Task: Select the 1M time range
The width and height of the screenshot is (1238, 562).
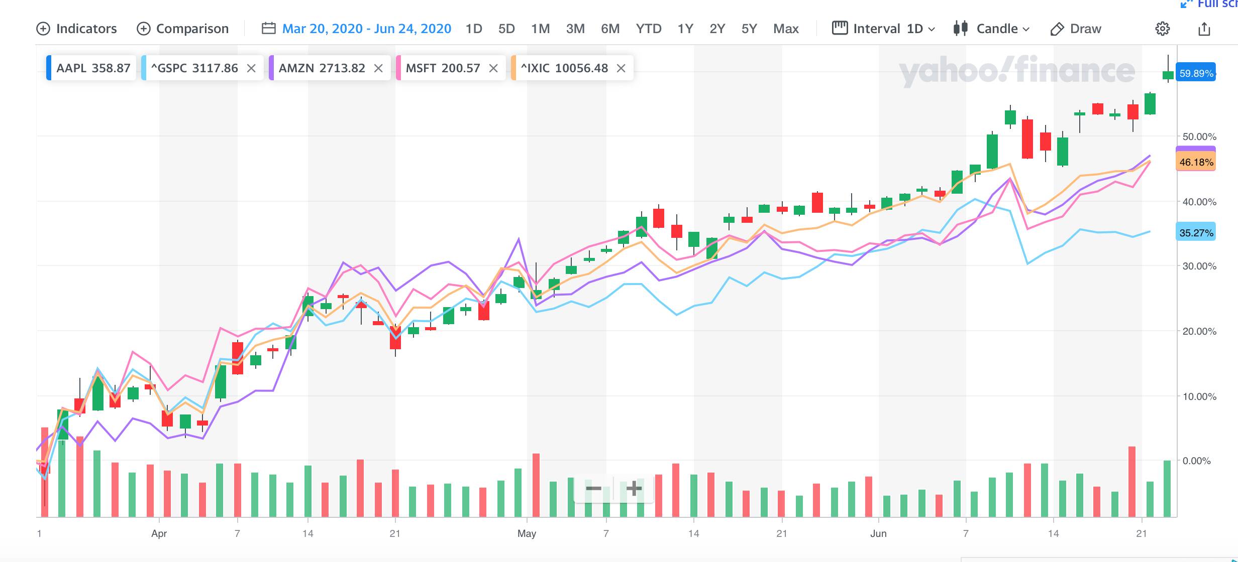Action: 541,29
